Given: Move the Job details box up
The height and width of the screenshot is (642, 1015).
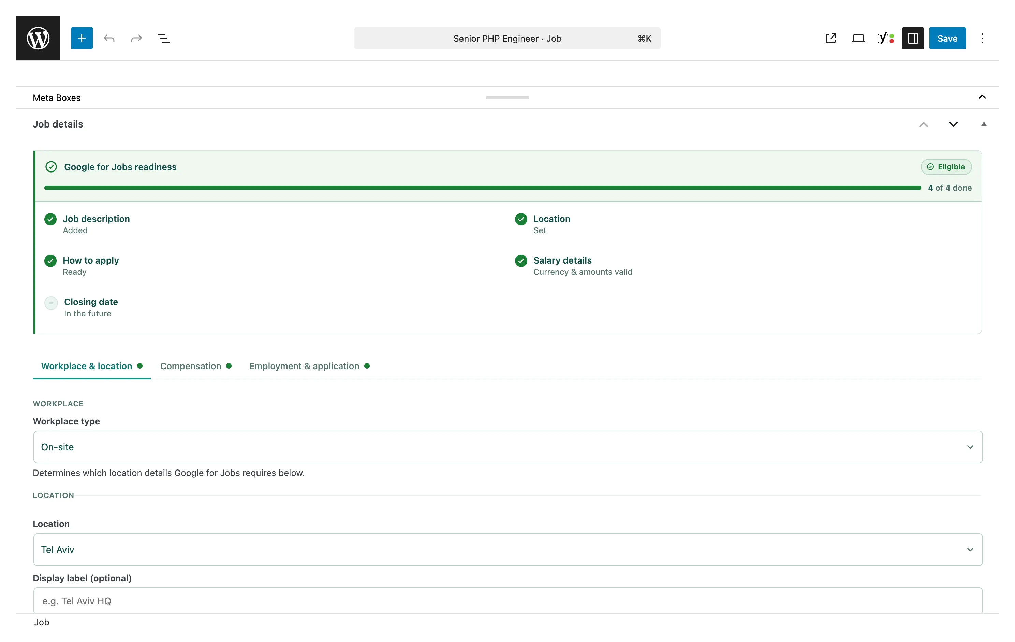Looking at the screenshot, I should click(x=924, y=124).
